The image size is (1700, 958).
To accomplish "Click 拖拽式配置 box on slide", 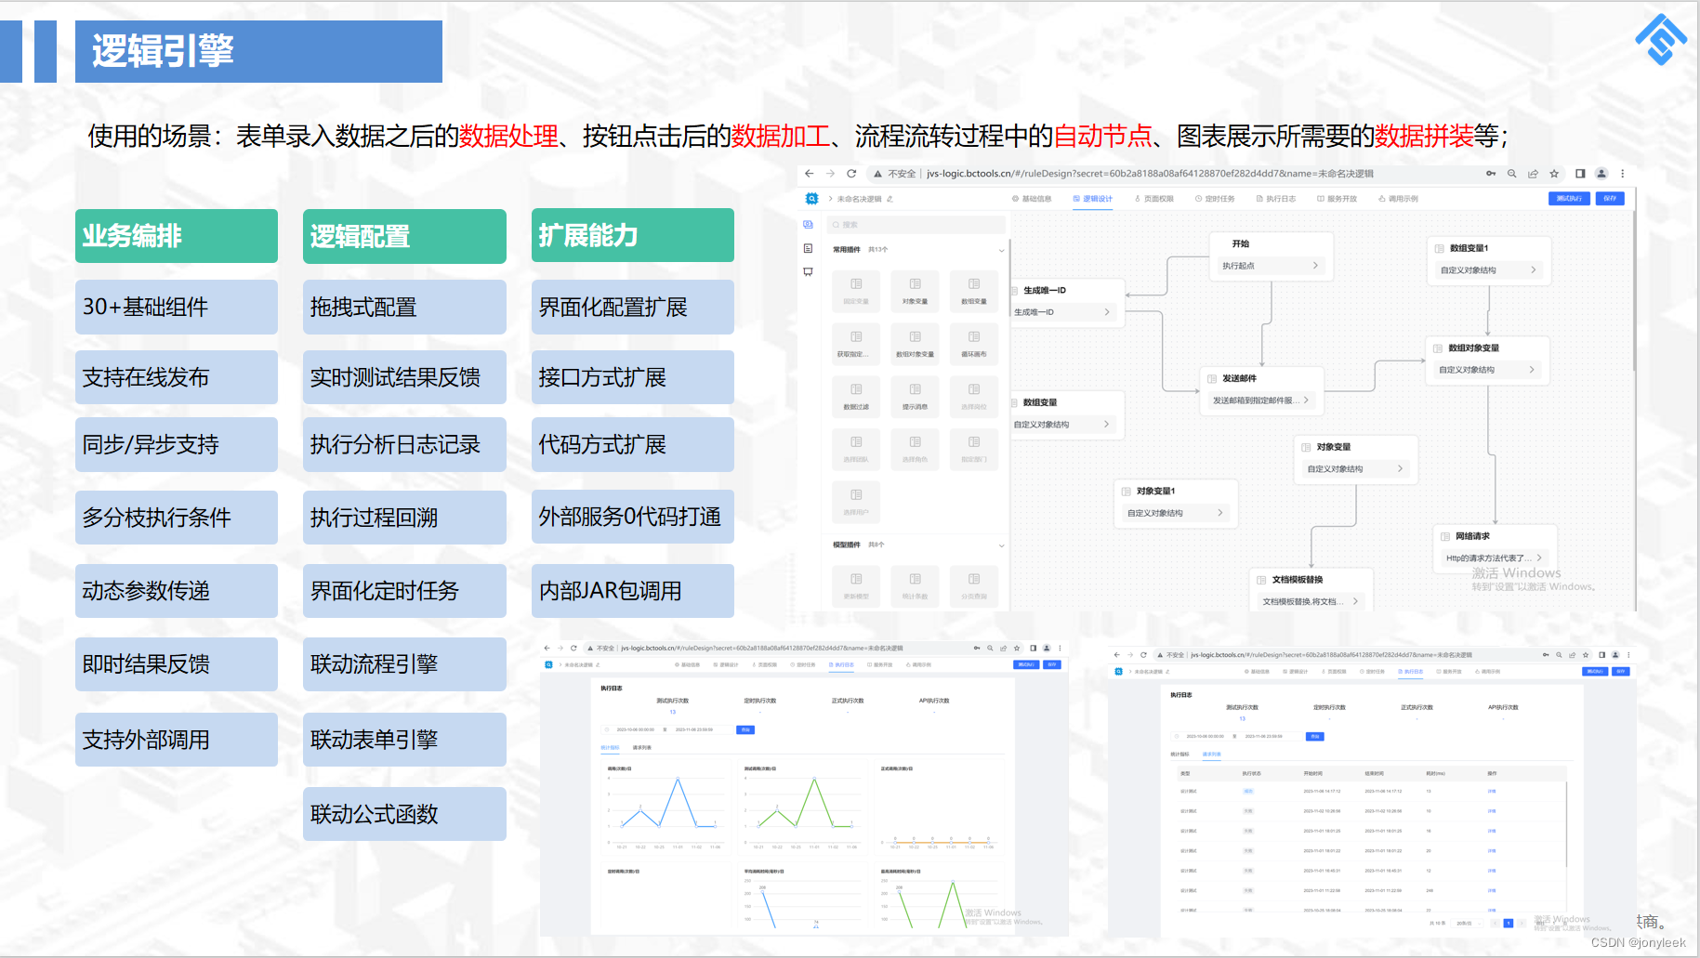I will (x=404, y=308).
